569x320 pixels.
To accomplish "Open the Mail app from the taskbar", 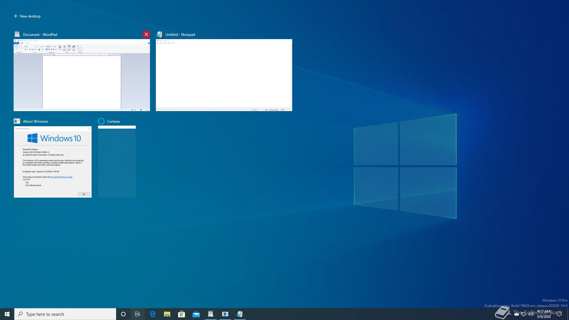I will click(196, 314).
